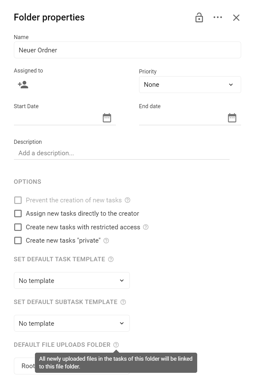Open the End date calendar picker
The width and height of the screenshot is (255, 379).
(232, 118)
